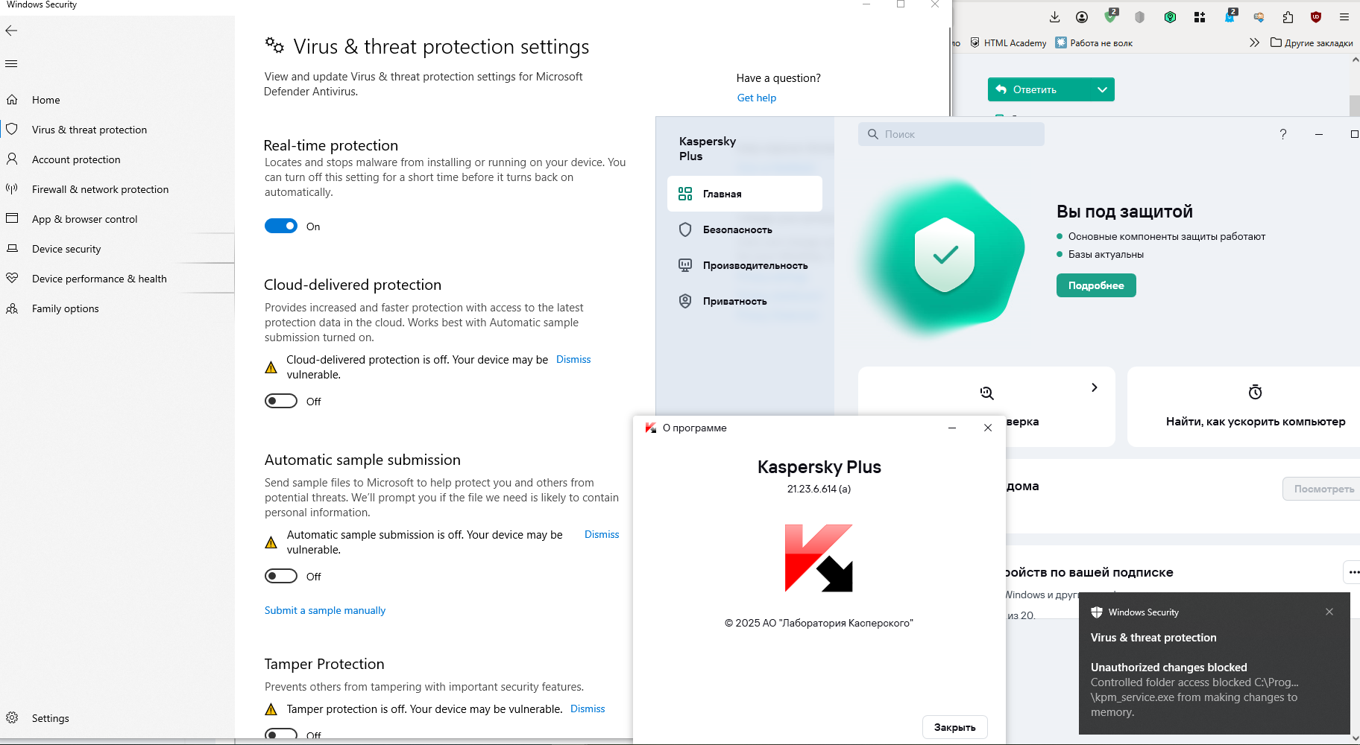The height and width of the screenshot is (745, 1360).
Task: Click the Tamper protection warning triangle icon
Action: (271, 709)
